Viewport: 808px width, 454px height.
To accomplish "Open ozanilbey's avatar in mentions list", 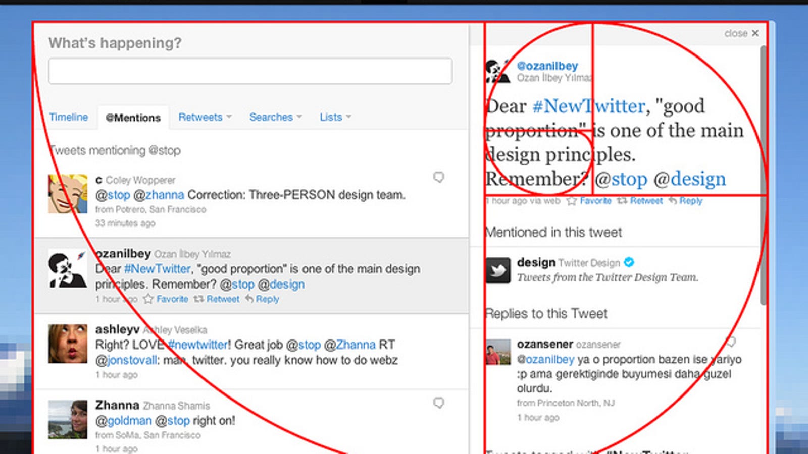I will pyautogui.click(x=68, y=268).
